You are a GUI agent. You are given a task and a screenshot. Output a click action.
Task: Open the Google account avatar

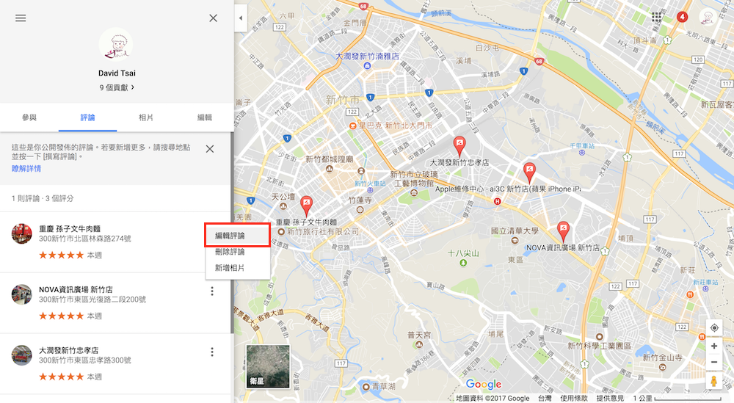click(x=708, y=18)
